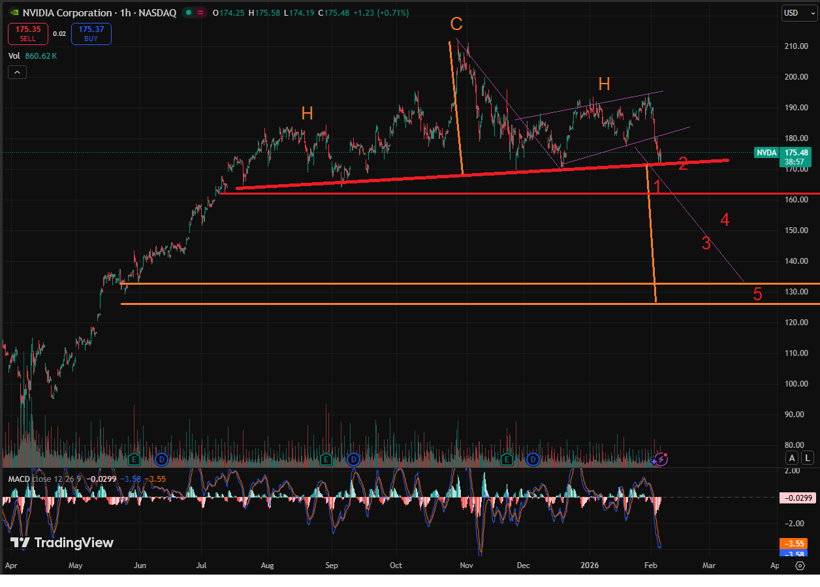Select the MACD close 12 26 9 legend
This screenshot has height=587, width=820.
(44, 479)
